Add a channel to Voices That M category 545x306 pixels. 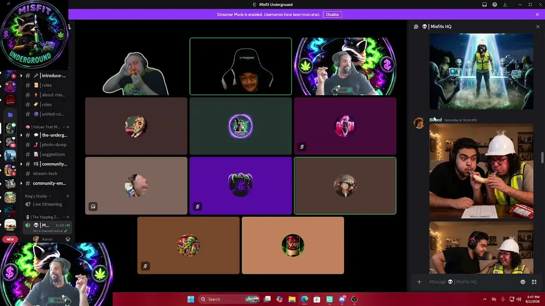[x=68, y=127]
